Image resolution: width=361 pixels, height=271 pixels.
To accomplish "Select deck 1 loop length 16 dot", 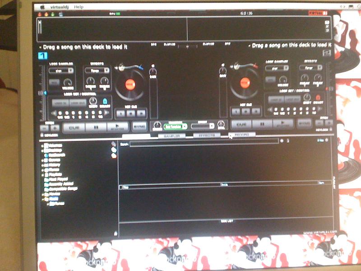I will (100, 112).
